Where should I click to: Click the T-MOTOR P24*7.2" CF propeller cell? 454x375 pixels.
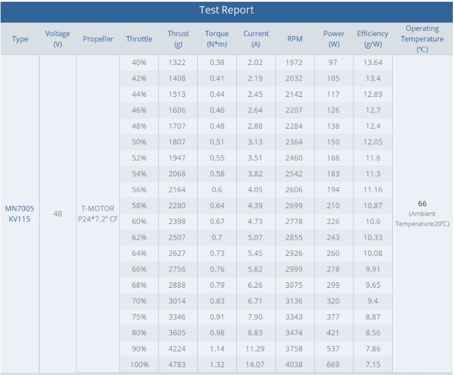(98, 214)
